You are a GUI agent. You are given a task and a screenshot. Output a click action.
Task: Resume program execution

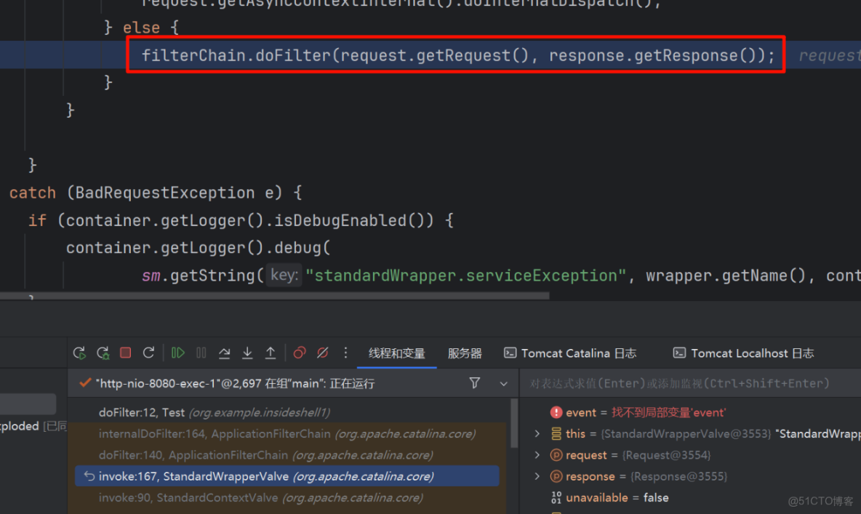click(x=178, y=353)
